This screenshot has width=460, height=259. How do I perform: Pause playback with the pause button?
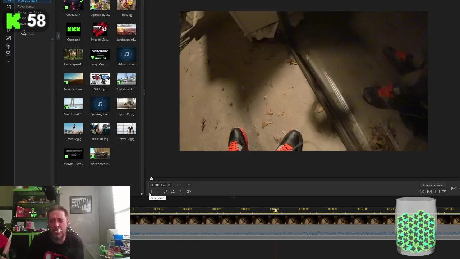pyautogui.click(x=151, y=191)
